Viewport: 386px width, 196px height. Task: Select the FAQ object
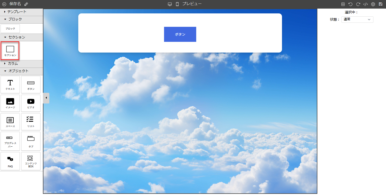coord(10,161)
